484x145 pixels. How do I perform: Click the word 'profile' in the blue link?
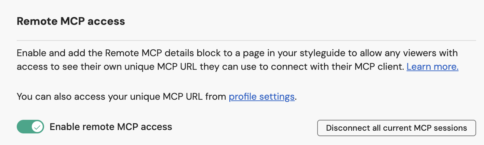(243, 97)
